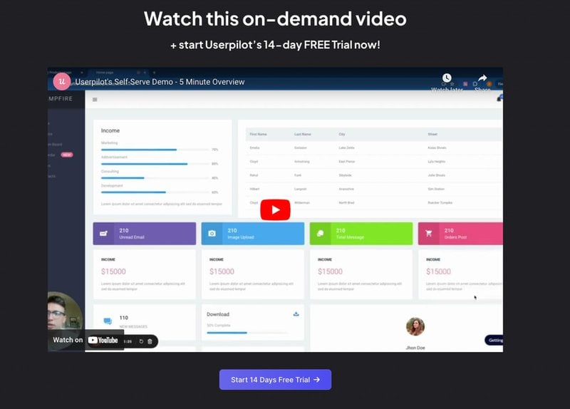Click the Total Message chat icon
This screenshot has height=409, width=570.
coord(320,234)
